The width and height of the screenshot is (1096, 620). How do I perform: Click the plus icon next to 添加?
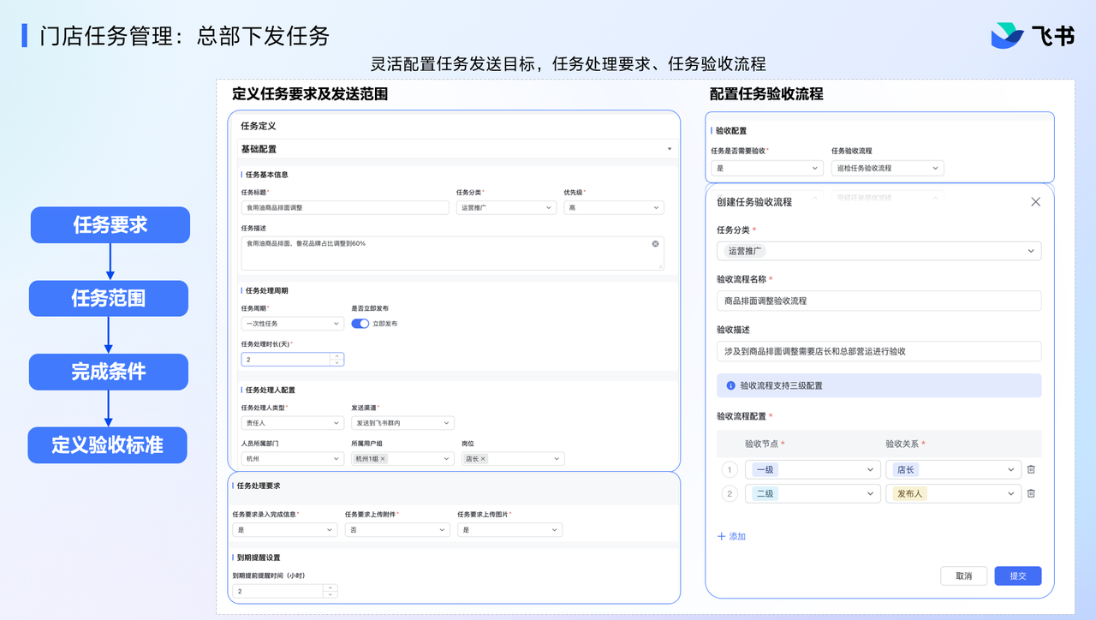pos(721,536)
